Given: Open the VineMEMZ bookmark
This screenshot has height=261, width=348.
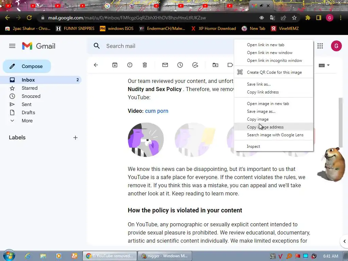Looking at the screenshot, I should (285, 29).
